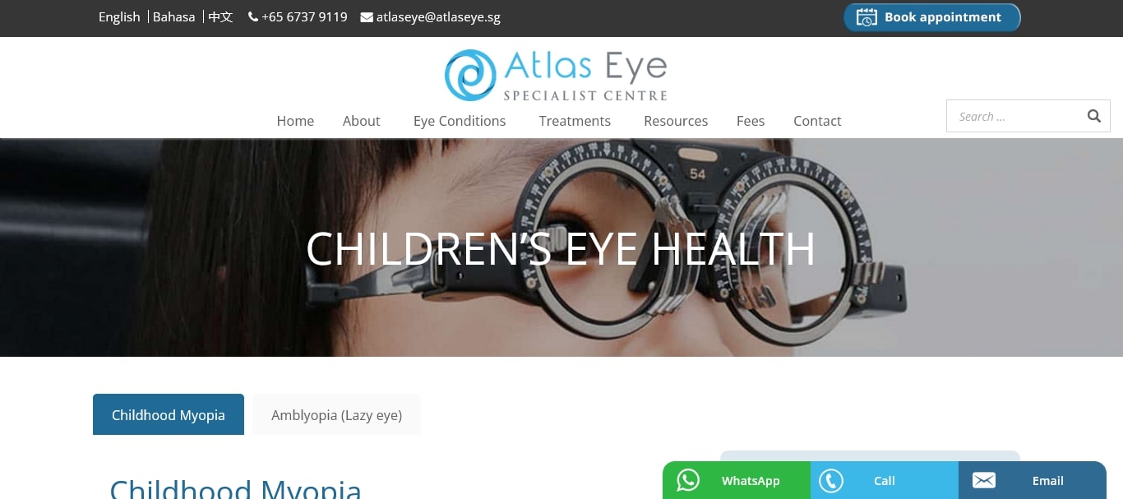Click the search magnifier icon
The height and width of the screenshot is (499, 1123).
coord(1093,116)
